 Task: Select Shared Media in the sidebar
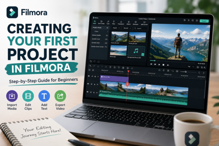(x=100, y=35)
